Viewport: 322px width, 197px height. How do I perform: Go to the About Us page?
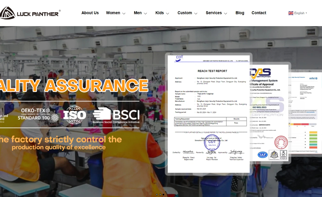click(x=90, y=13)
